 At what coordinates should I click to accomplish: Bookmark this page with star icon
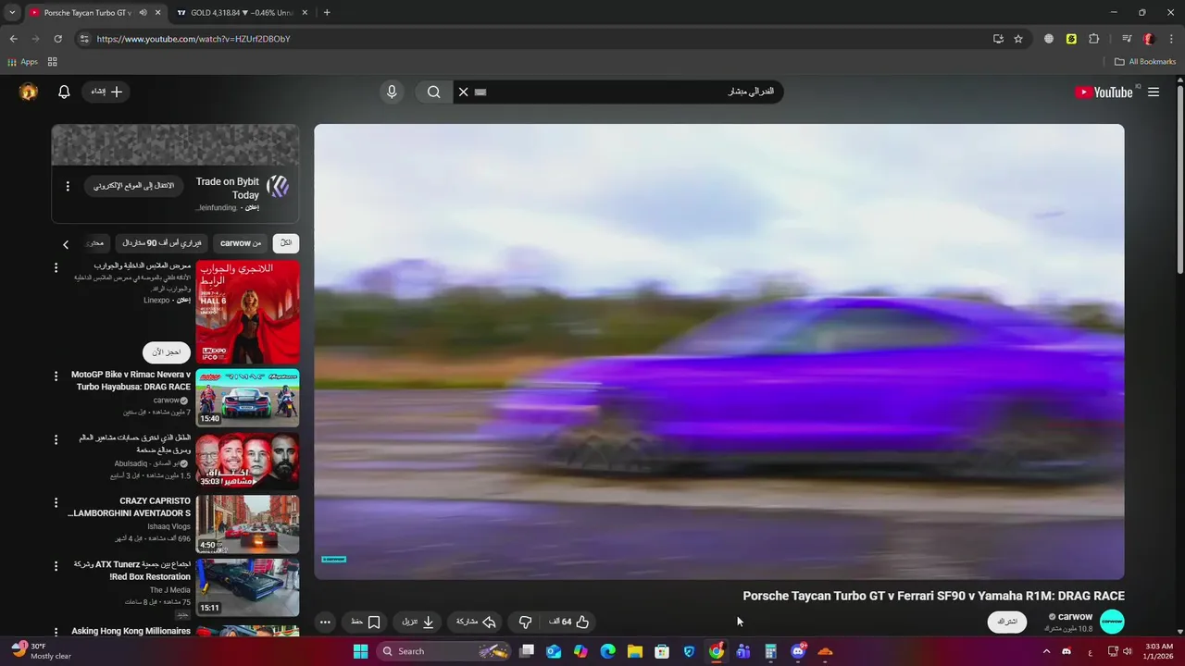tap(1018, 39)
